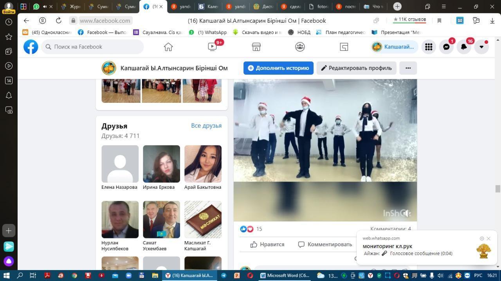Open Facebook Marketplace icon
The width and height of the screenshot is (501, 281).
[x=256, y=47]
